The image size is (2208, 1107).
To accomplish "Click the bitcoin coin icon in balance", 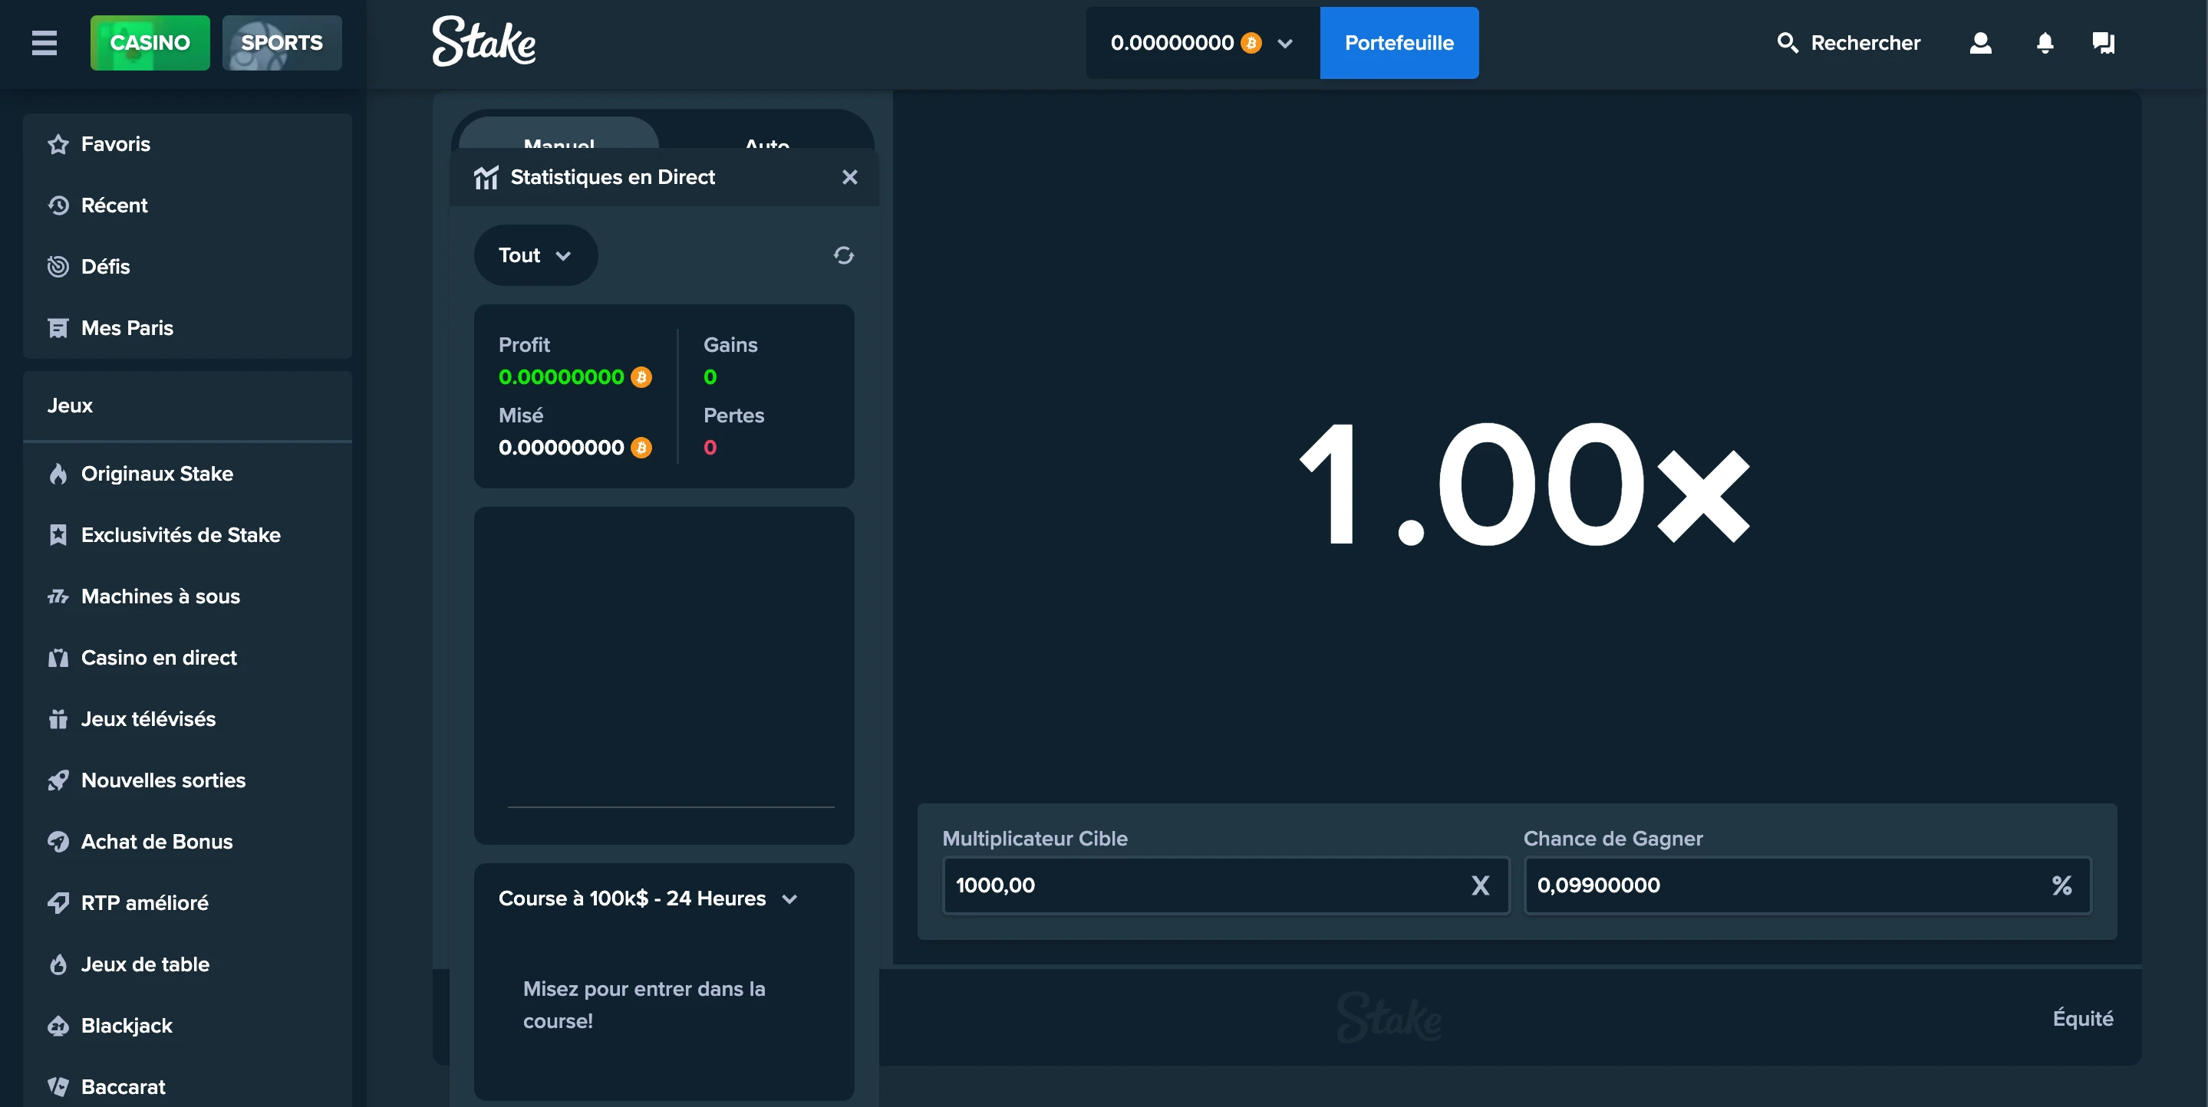I will pos(1251,43).
